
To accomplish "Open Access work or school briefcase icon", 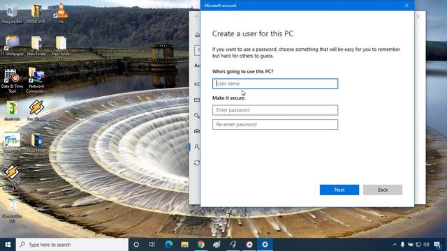I will [197, 131].
